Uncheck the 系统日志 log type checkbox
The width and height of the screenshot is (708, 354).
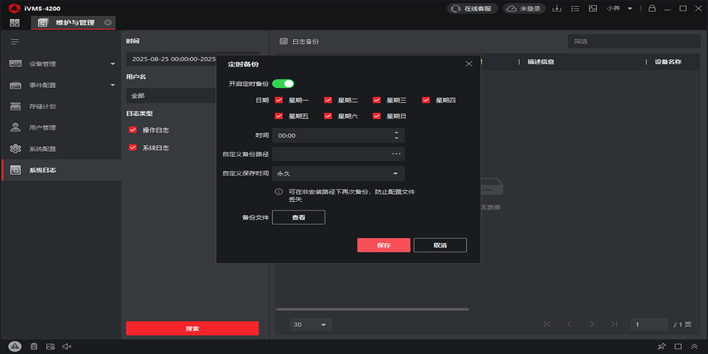coord(133,147)
